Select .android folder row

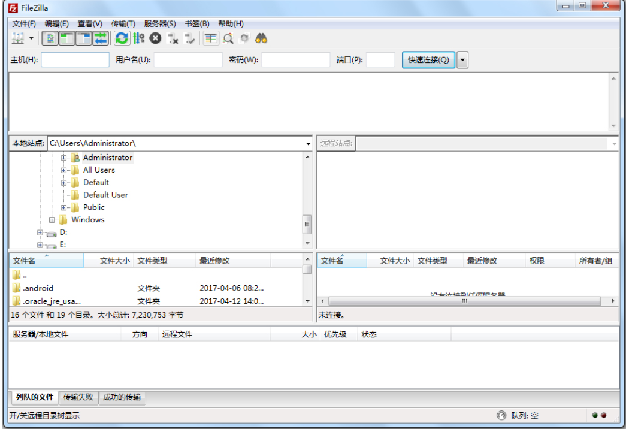pyautogui.click(x=156, y=288)
